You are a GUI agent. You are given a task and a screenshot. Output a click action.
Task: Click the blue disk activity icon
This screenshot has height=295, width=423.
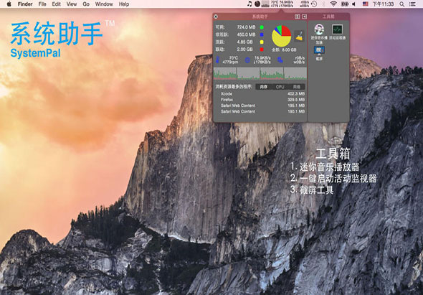click(x=280, y=60)
